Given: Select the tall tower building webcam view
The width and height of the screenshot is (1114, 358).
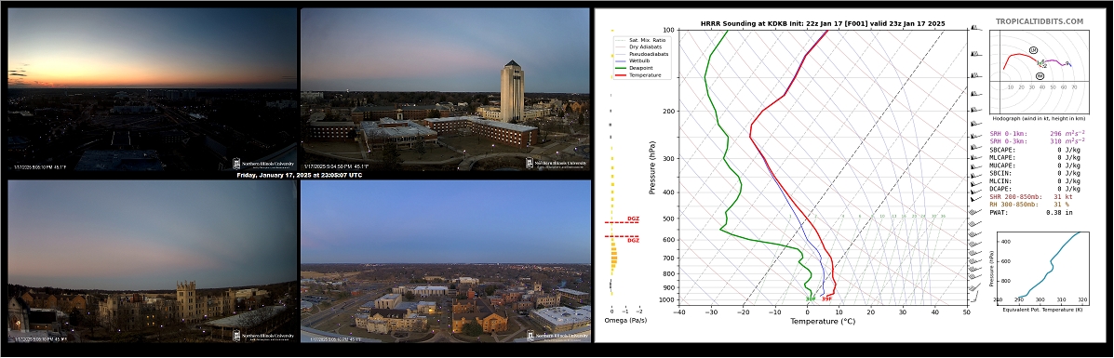Looking at the screenshot, I should coord(446,89).
